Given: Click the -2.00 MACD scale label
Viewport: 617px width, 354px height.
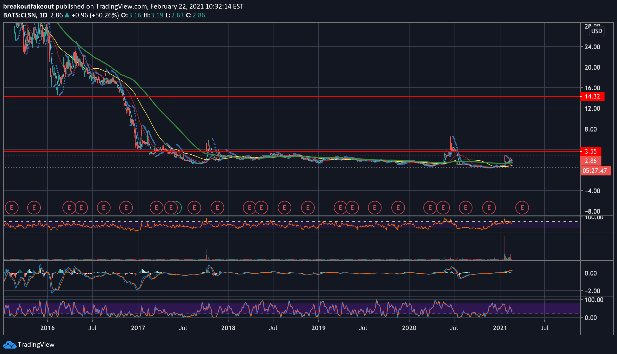Looking at the screenshot, I should tap(592, 291).
